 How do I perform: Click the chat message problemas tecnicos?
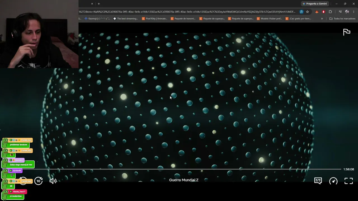tap(18, 145)
